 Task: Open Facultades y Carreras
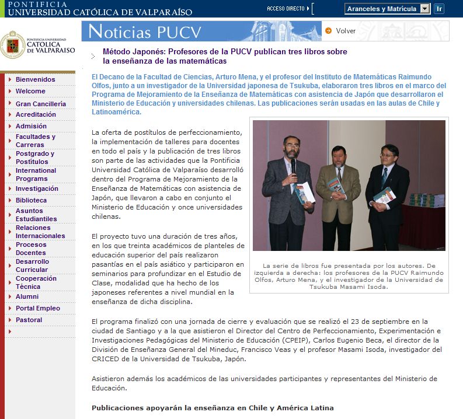pyautogui.click(x=36, y=141)
